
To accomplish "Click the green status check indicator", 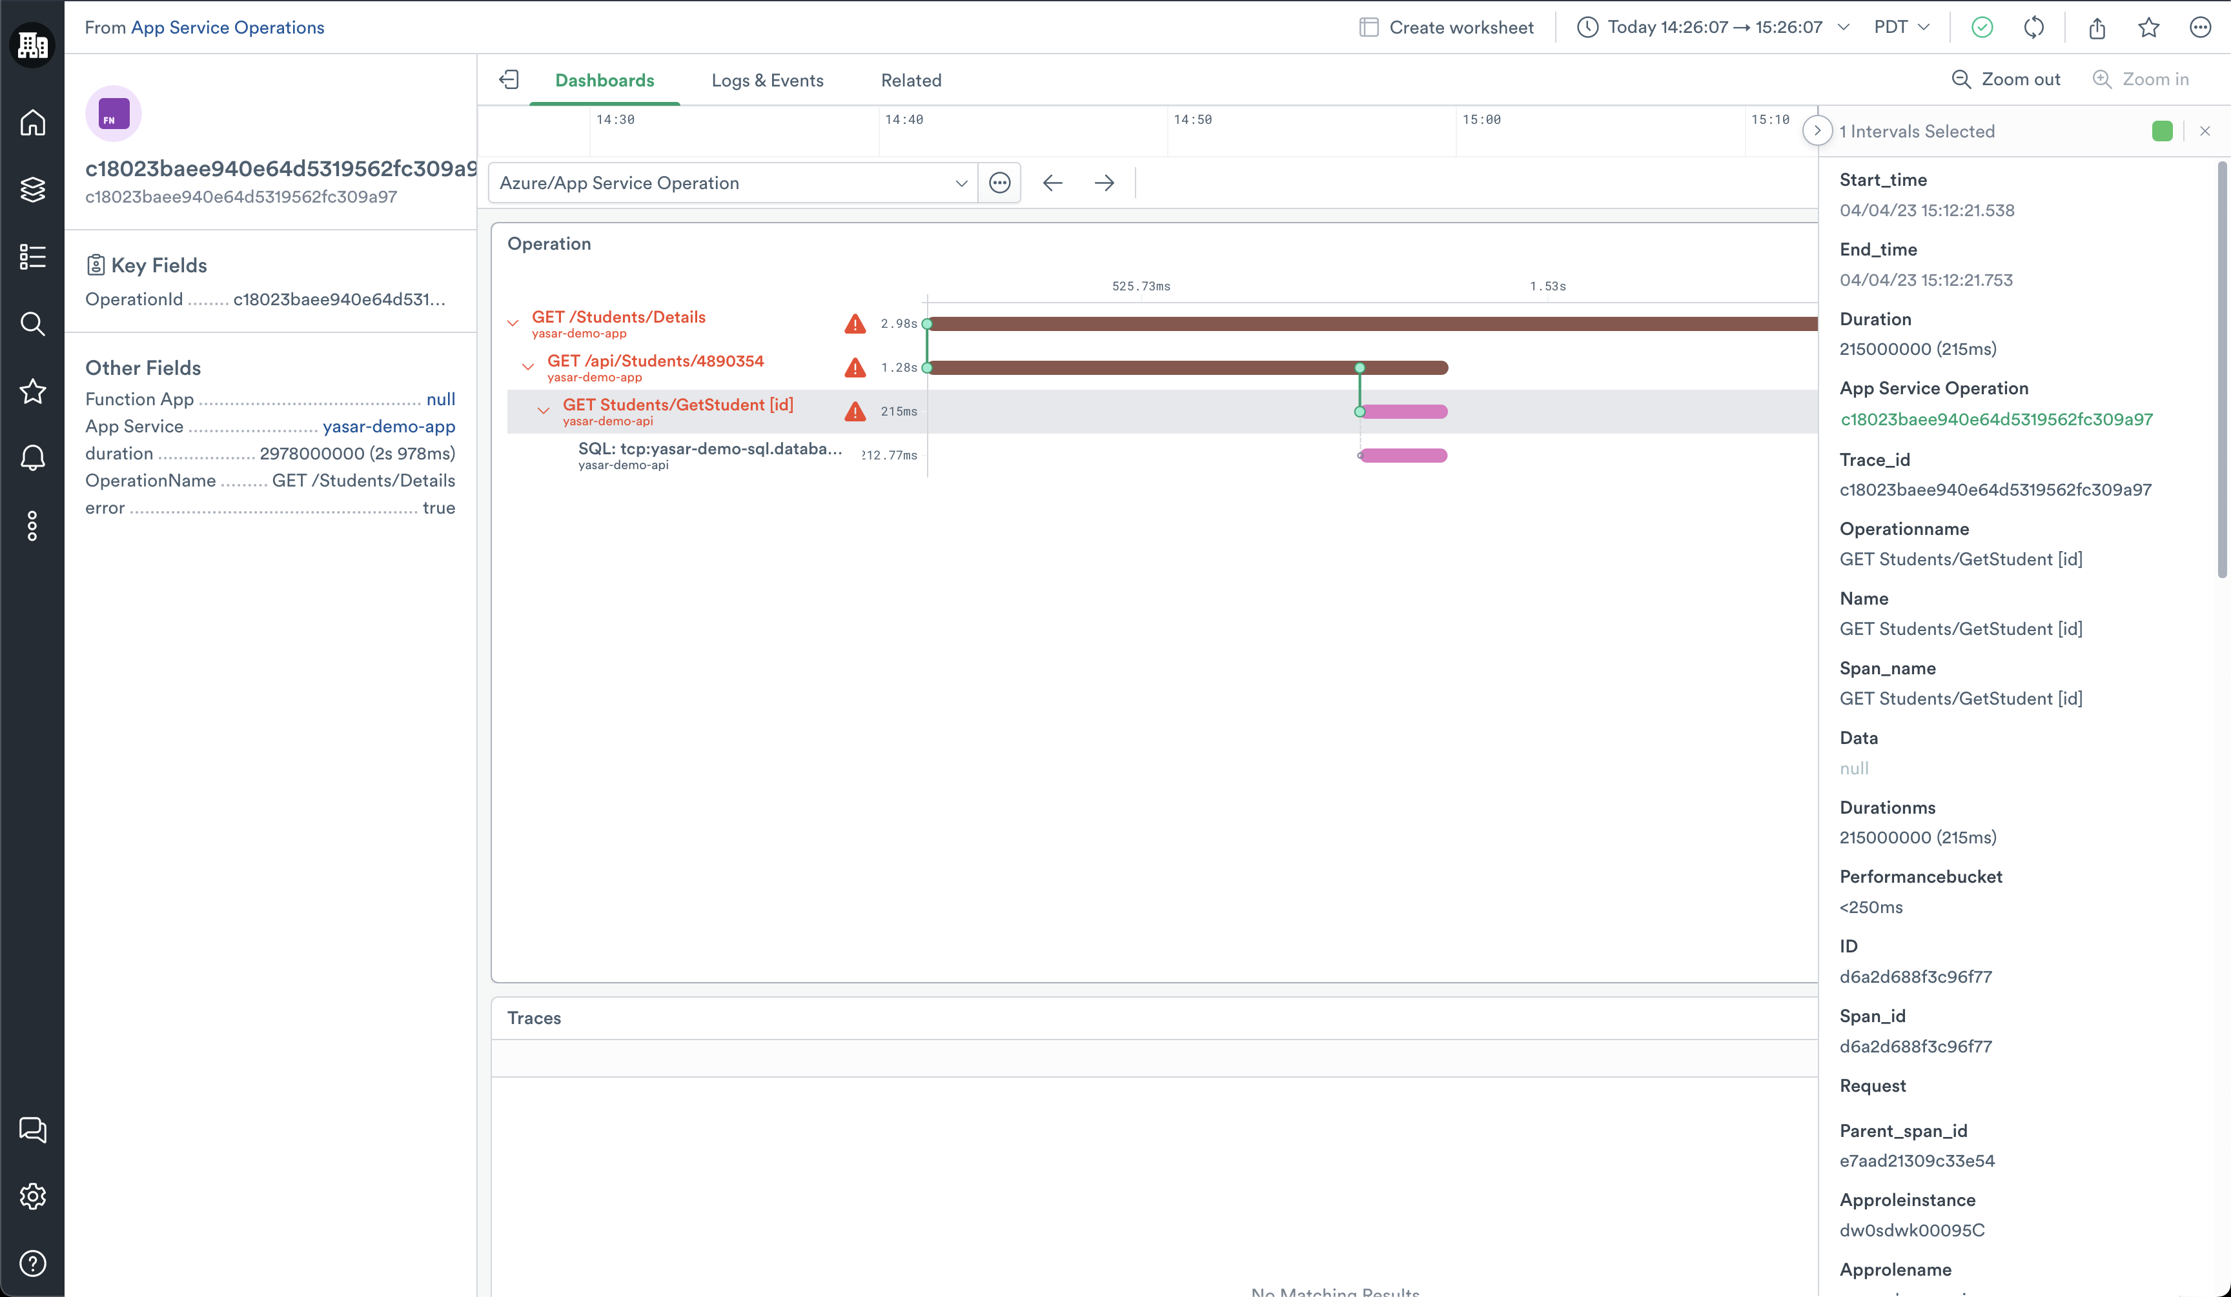I will 1982,28.
